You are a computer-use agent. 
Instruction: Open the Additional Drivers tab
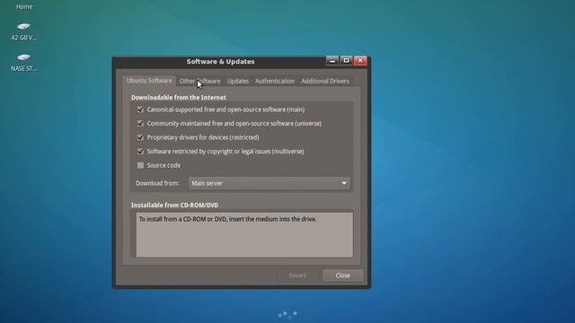(325, 81)
